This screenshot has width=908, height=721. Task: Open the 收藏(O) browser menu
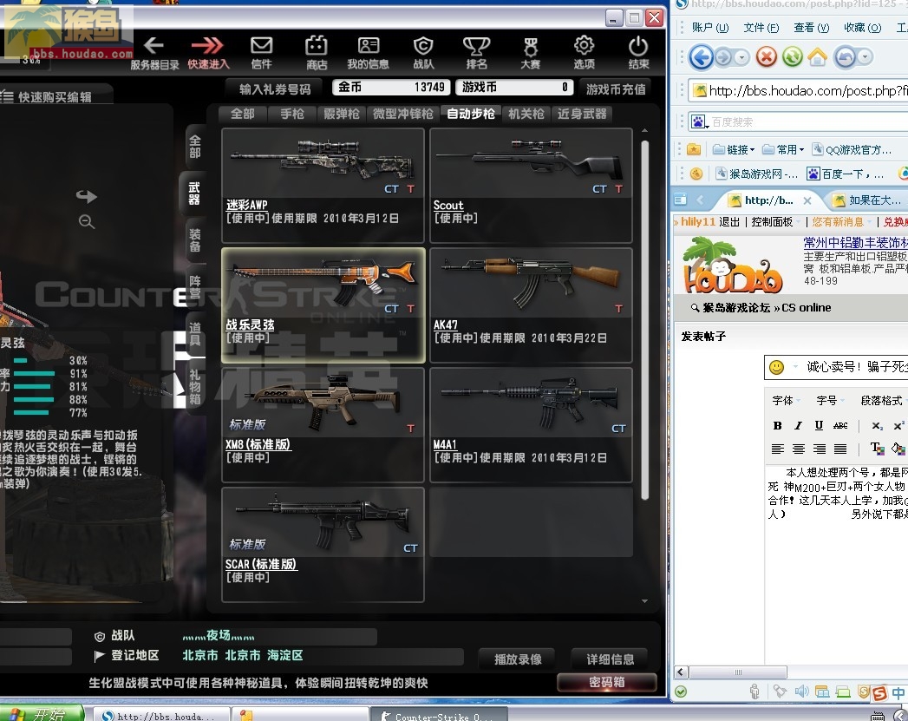(x=862, y=27)
